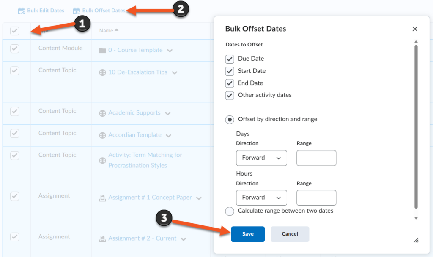
Task: Open the Hours Direction dropdown
Action: (261, 198)
